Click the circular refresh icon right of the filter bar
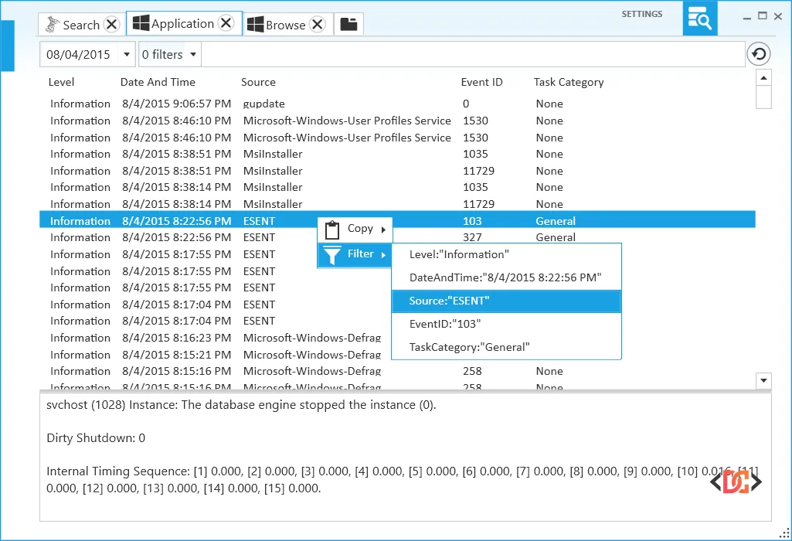The height and width of the screenshot is (541, 792). [x=758, y=54]
